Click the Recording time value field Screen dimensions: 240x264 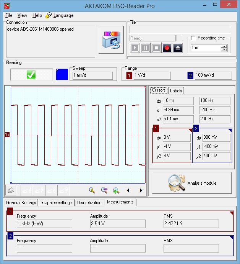click(x=206, y=48)
